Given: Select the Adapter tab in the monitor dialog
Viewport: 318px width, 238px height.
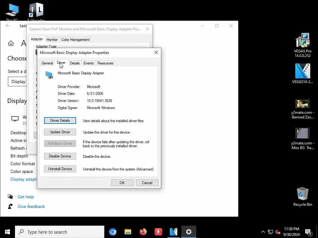Looking at the screenshot, I should (x=37, y=39).
